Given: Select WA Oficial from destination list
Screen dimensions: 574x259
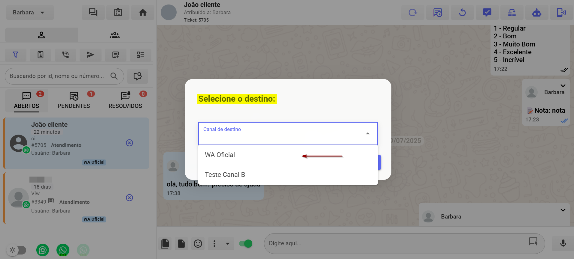Looking at the screenshot, I should tap(220, 155).
